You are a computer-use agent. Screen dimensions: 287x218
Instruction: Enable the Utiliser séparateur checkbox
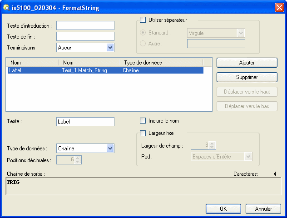coord(143,20)
